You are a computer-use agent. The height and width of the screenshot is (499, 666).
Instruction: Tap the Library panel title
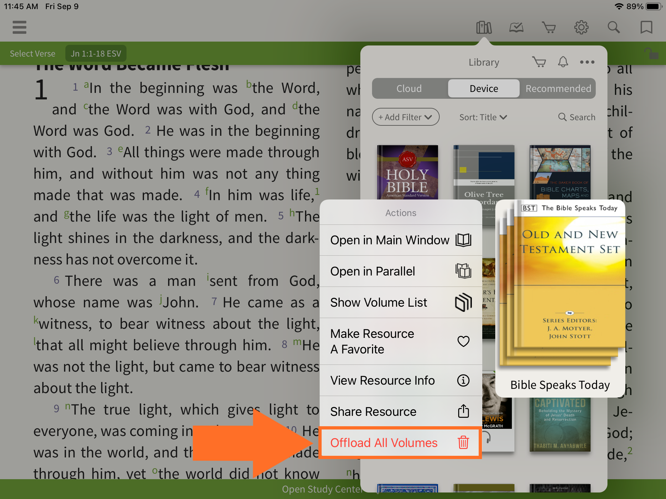point(484,62)
